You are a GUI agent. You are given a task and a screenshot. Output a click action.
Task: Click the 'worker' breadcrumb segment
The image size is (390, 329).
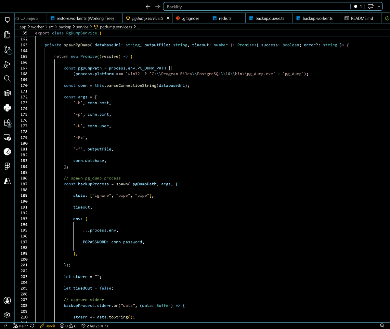[37, 27]
